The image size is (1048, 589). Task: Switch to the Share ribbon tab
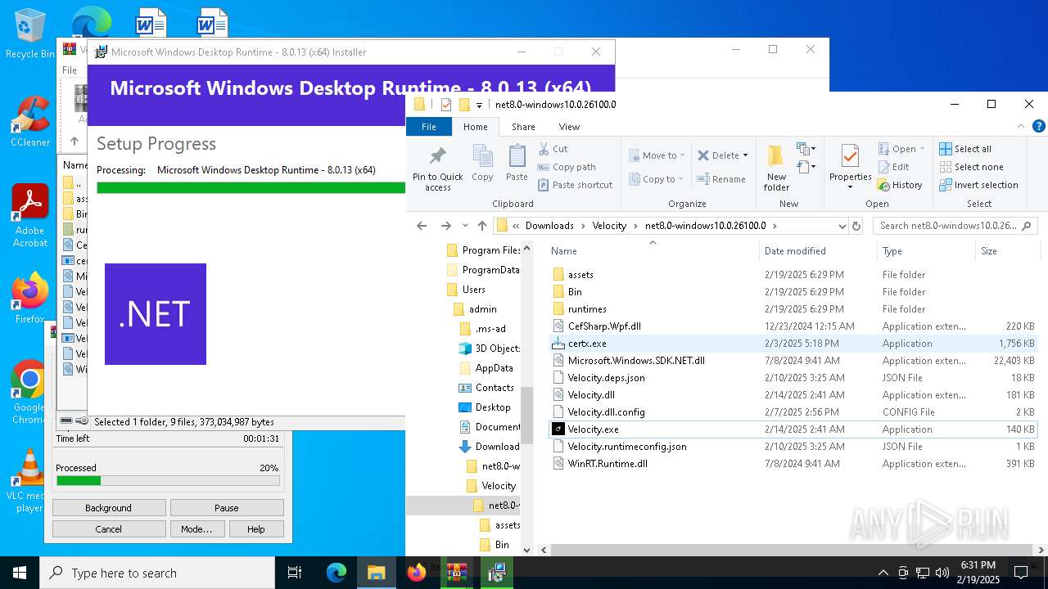[x=523, y=127]
